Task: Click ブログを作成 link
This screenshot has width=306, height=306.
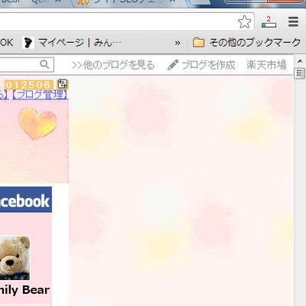Action: pyautogui.click(x=208, y=65)
